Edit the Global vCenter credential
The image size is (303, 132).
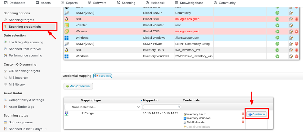tap(291, 25)
